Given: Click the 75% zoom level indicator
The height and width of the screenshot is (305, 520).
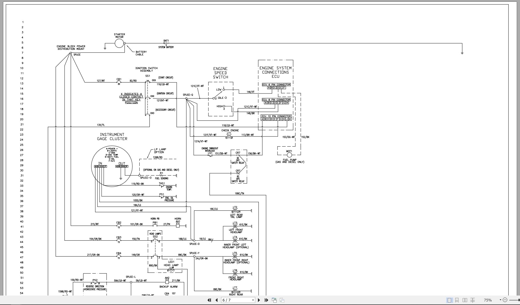Looking at the screenshot, I should pyautogui.click(x=488, y=300).
